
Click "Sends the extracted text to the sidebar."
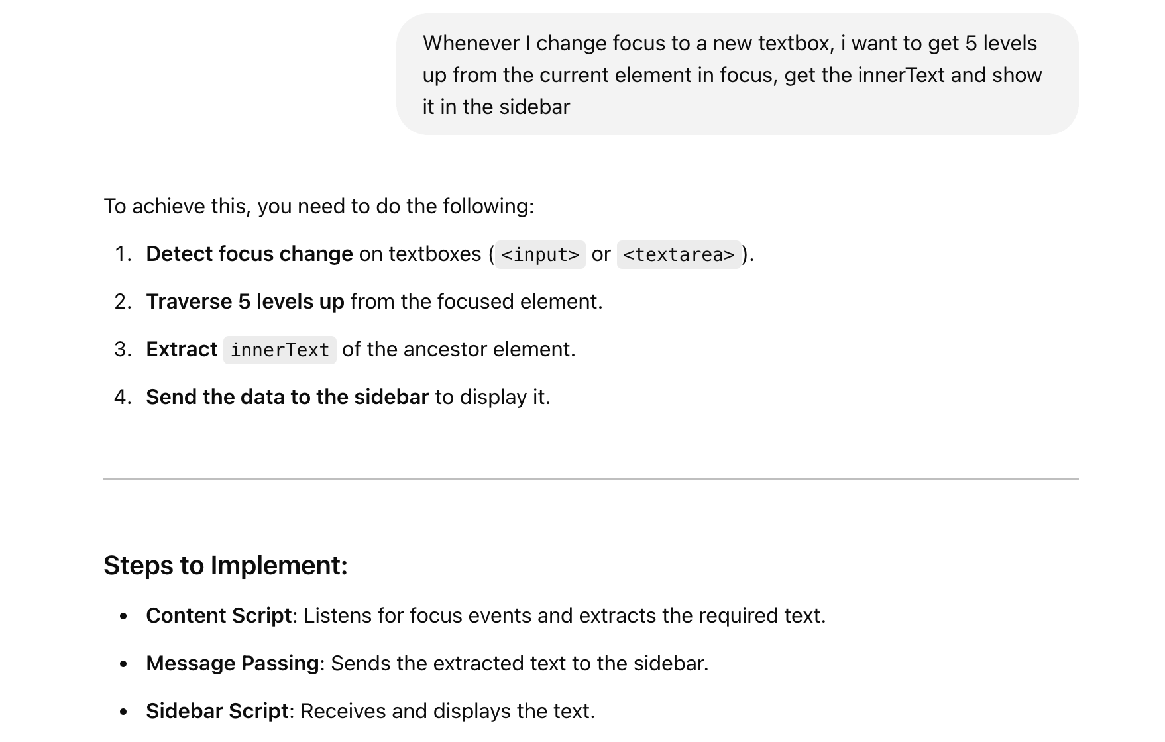[x=520, y=664]
